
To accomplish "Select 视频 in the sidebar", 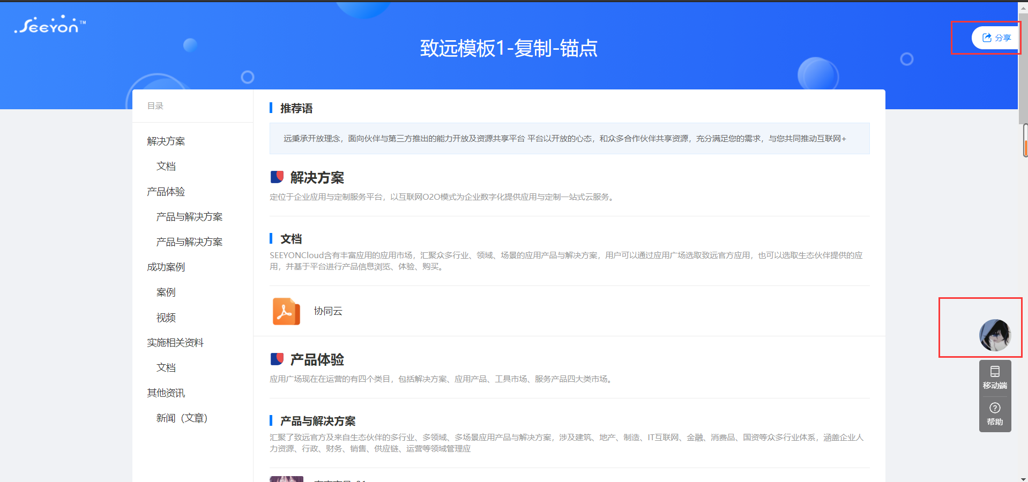I will click(166, 318).
